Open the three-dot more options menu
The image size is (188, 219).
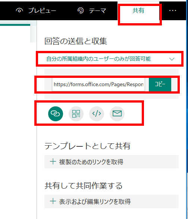coord(173,10)
